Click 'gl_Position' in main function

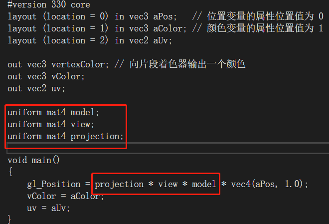coord(54,184)
